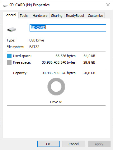Click the Capacity bytes value
The height and width of the screenshot is (150, 113).
(x=59, y=73)
